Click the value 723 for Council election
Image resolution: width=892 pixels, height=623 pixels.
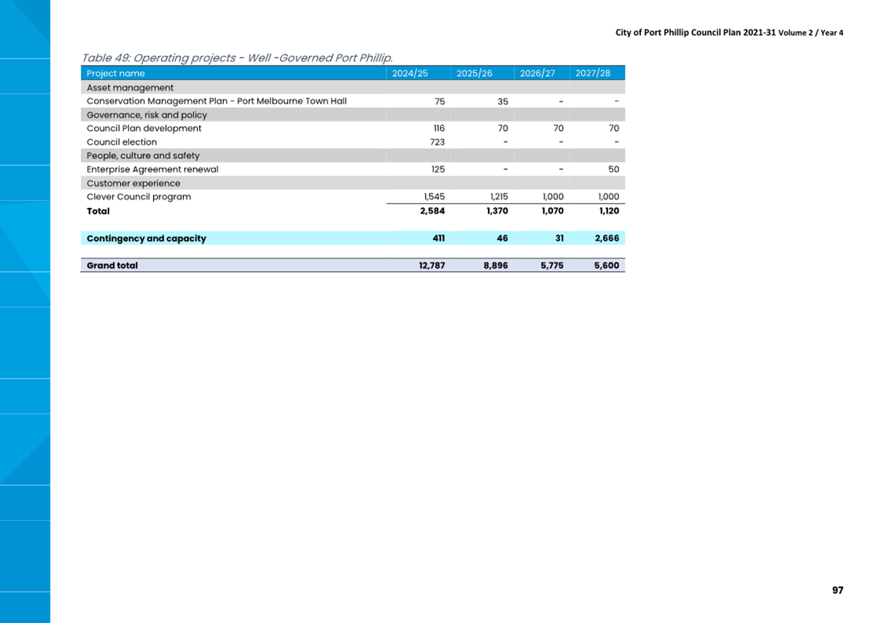pos(437,142)
